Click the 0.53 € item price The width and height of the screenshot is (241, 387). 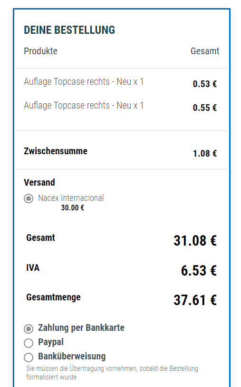[205, 84]
